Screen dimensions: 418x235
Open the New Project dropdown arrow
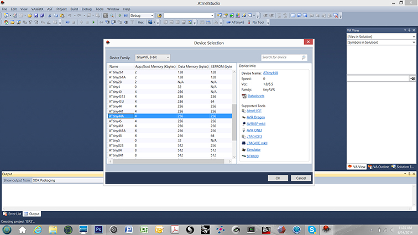(10, 15)
